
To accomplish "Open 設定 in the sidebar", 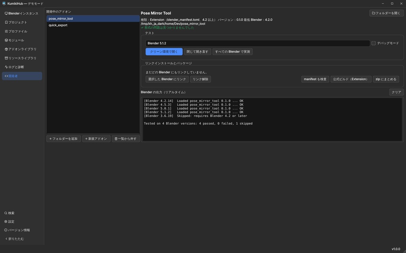I will tap(22, 222).
